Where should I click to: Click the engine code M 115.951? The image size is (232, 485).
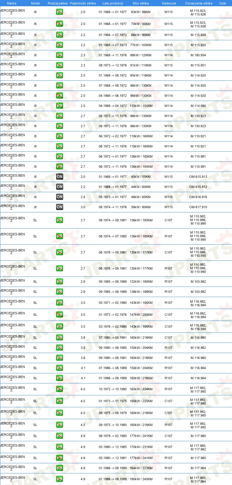click(x=198, y=66)
